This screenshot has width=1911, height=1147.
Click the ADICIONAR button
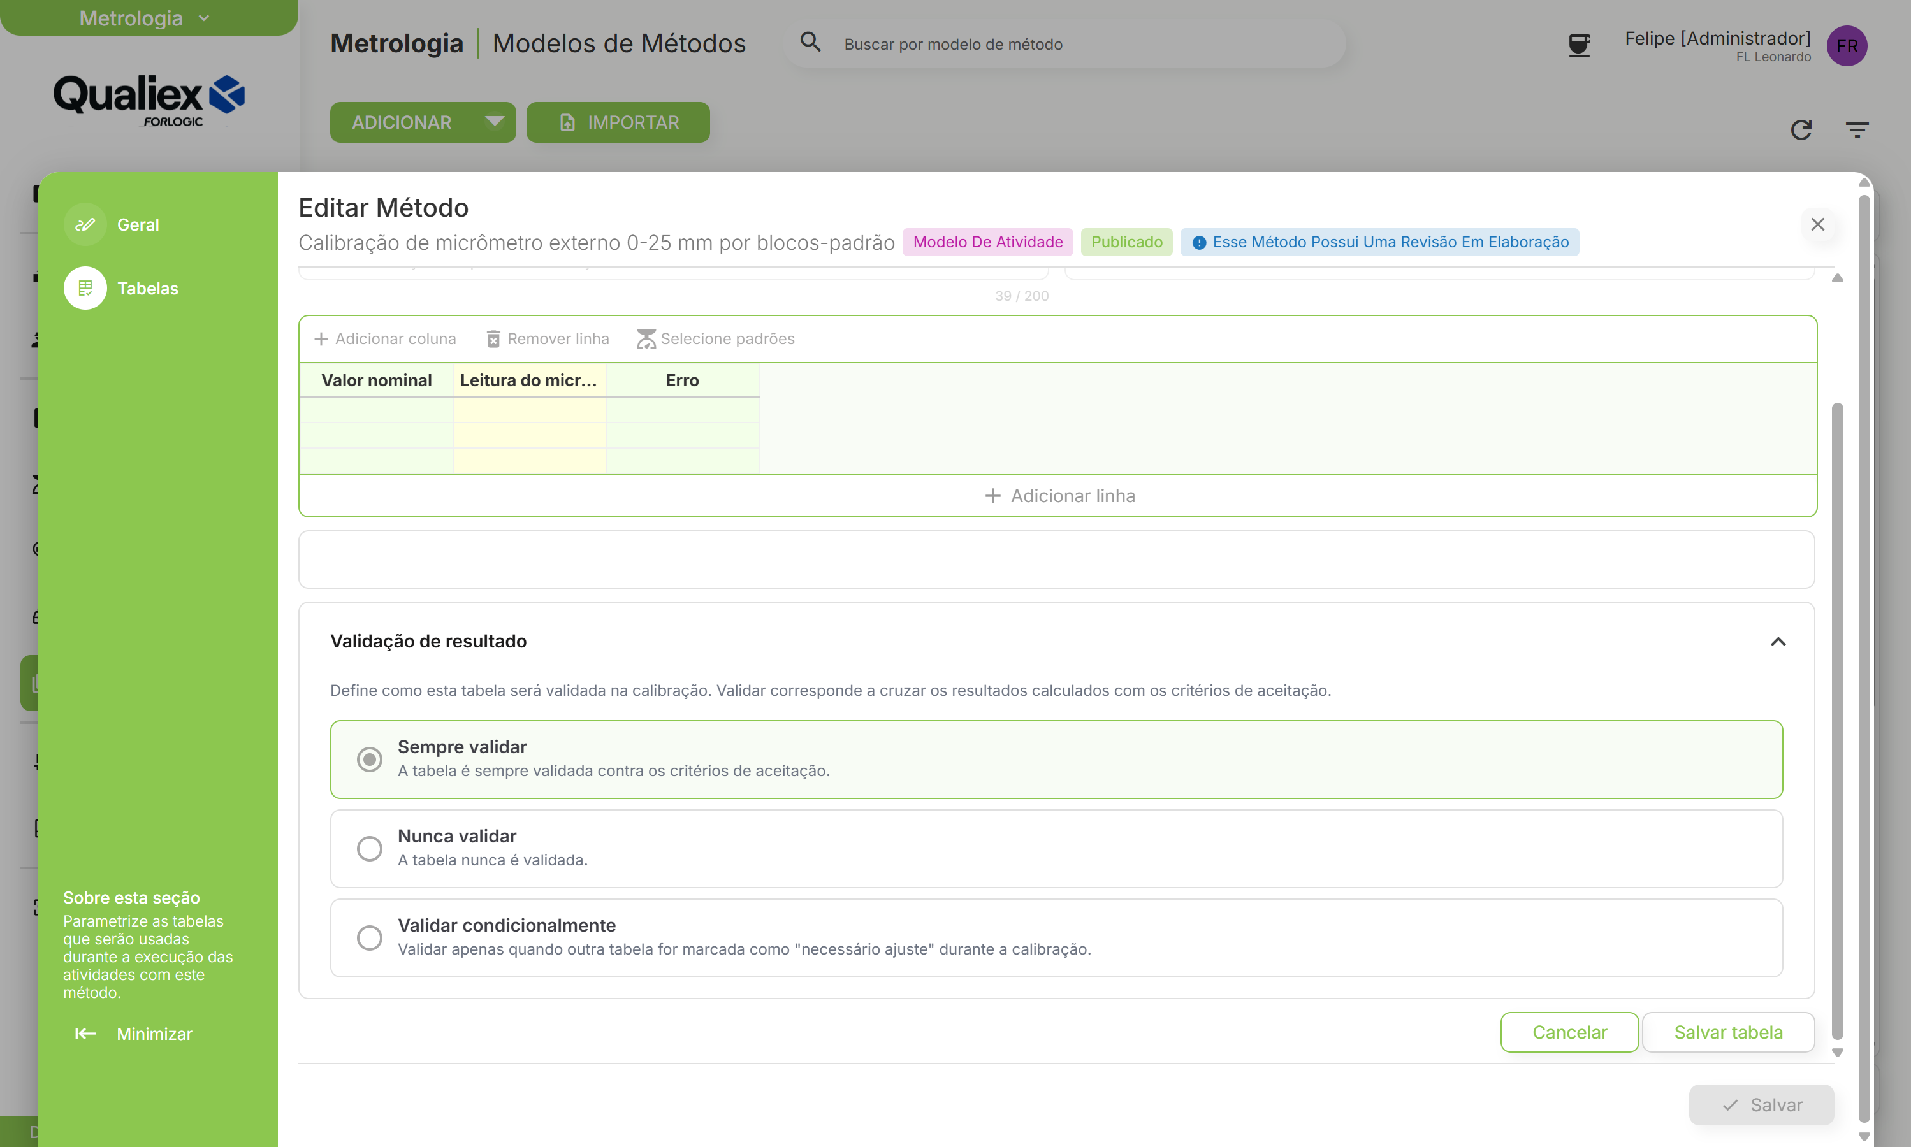(x=401, y=122)
